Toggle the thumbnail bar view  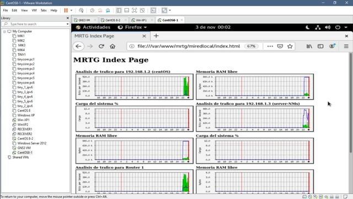pyautogui.click(x=127, y=11)
